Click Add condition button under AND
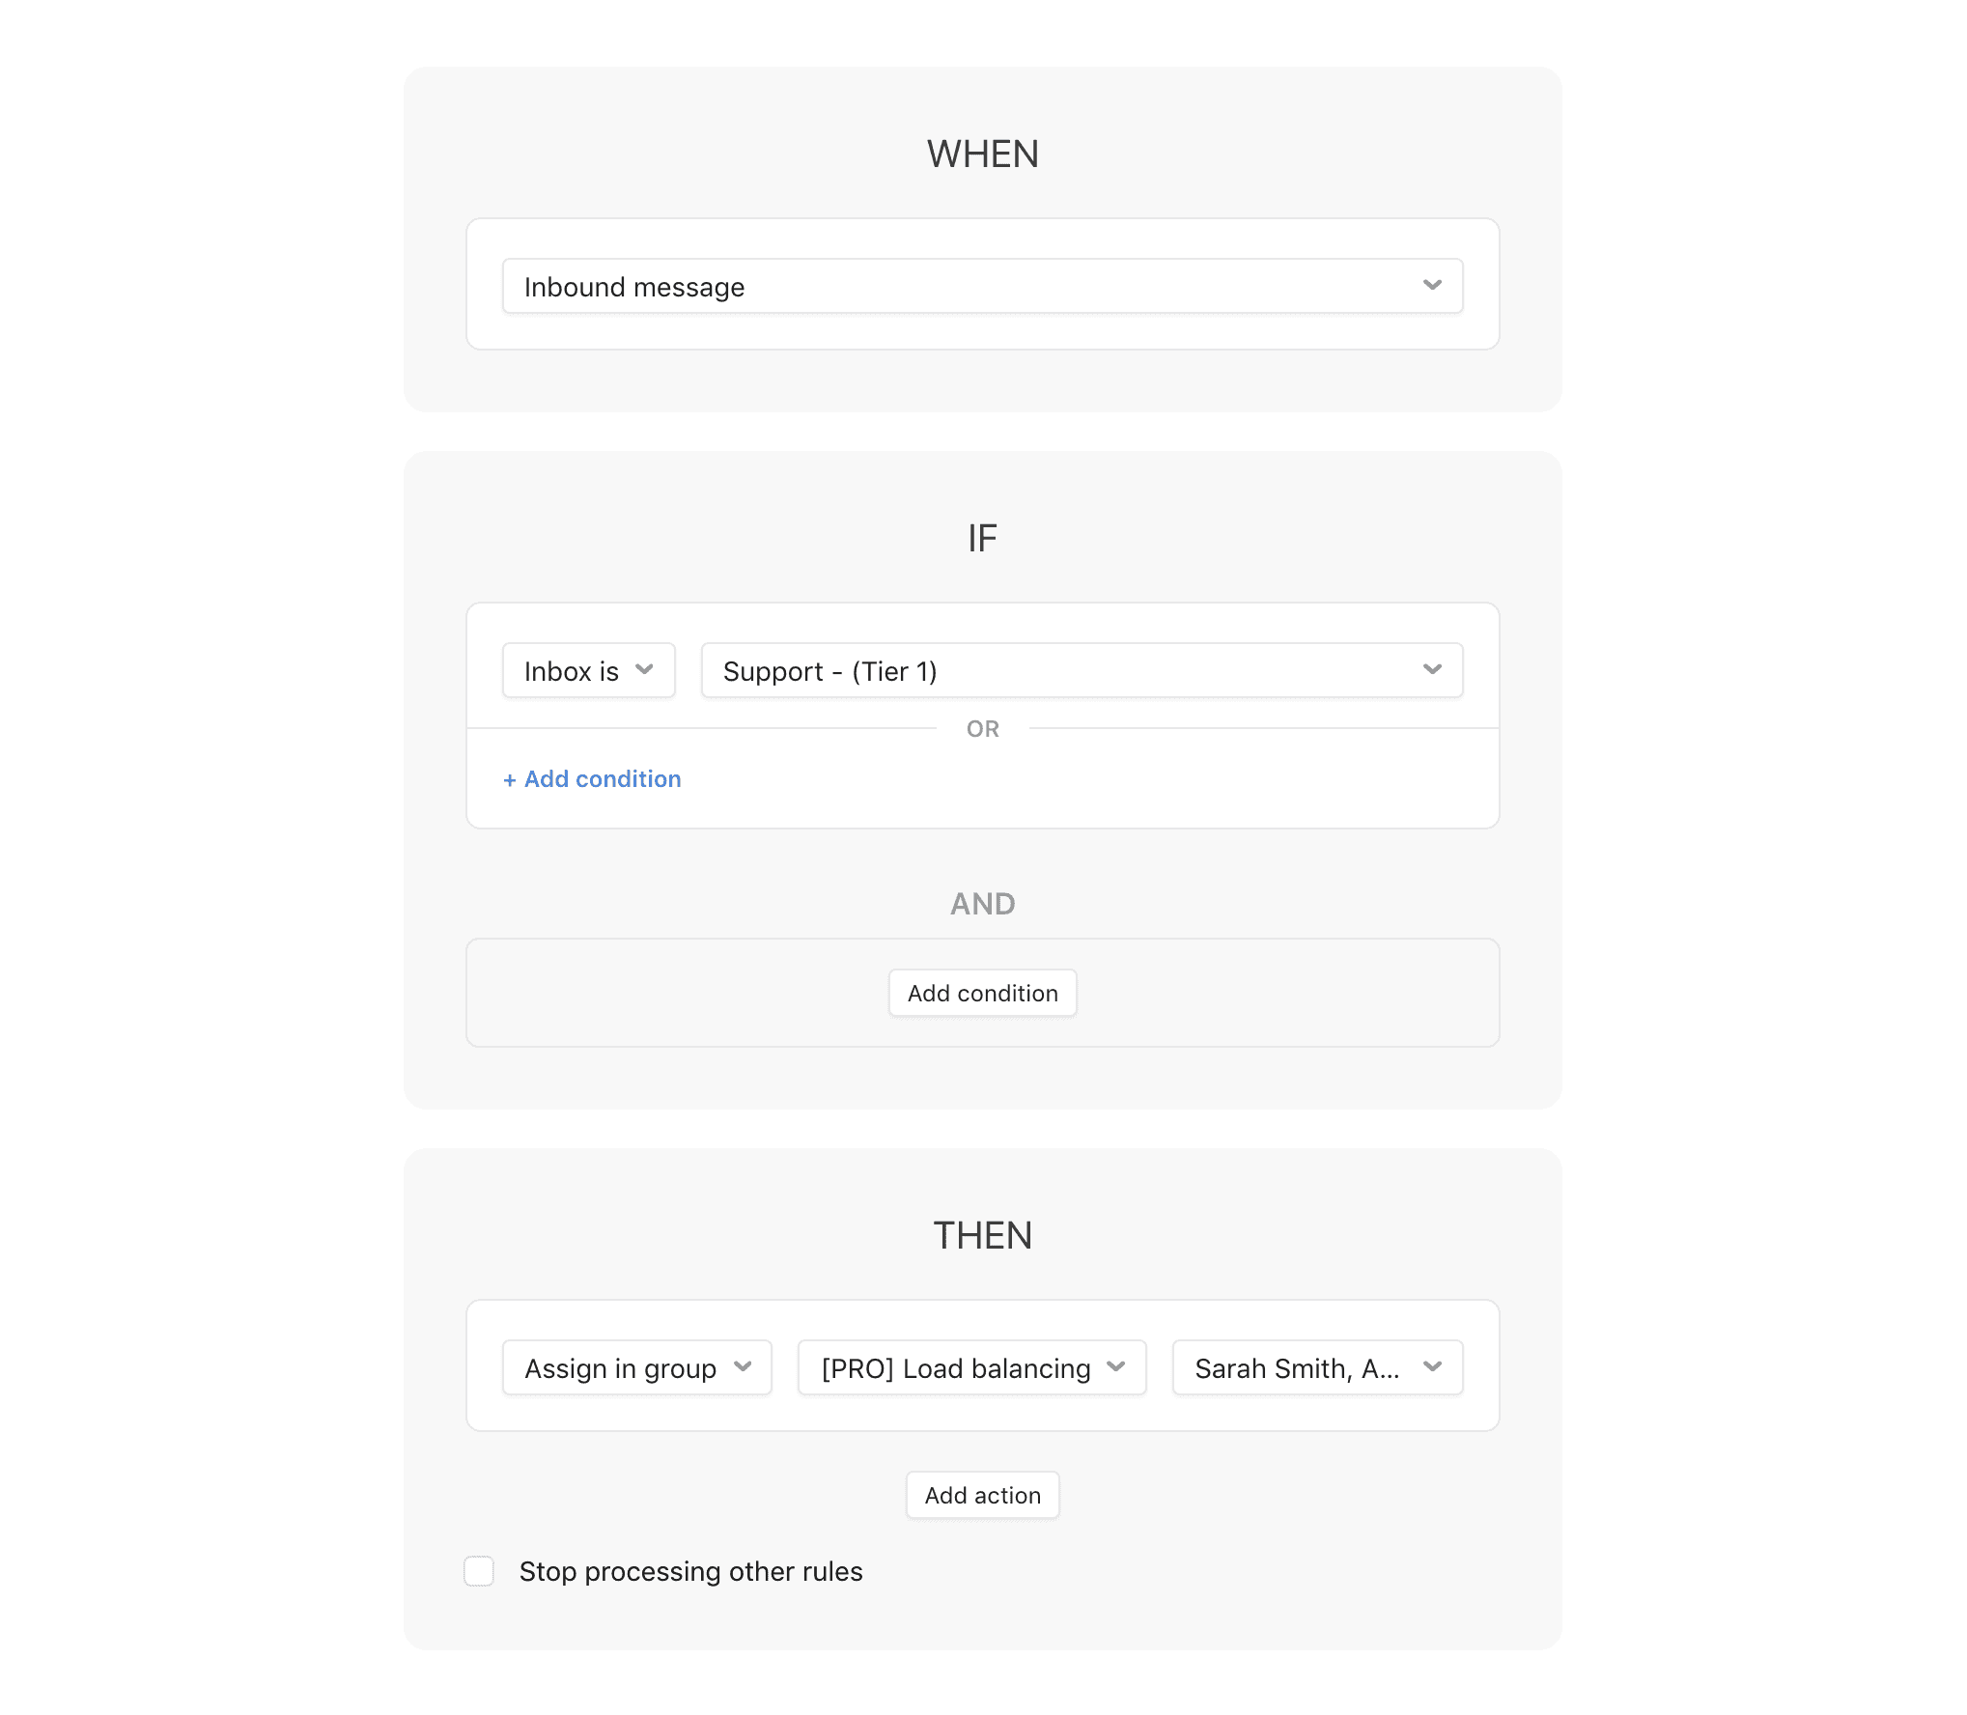This screenshot has width=1967, height=1715. coord(982,993)
